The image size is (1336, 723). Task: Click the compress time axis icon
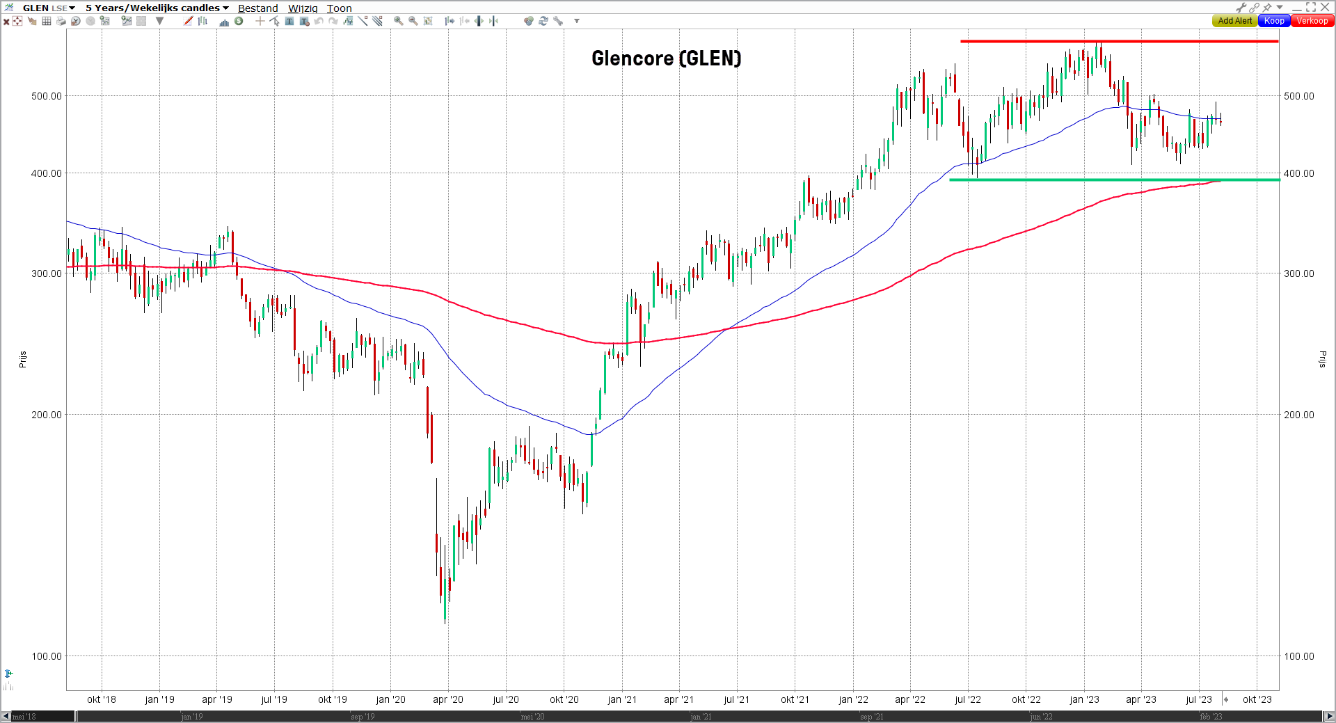tap(493, 21)
